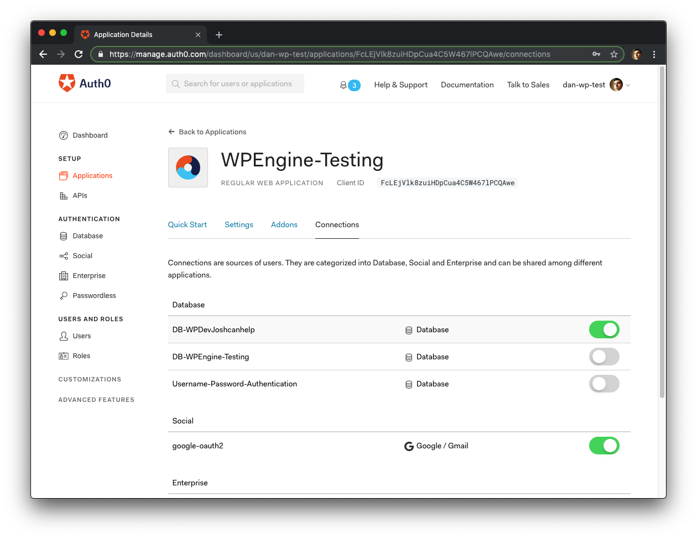
Task: Click the Passwordless key icon in sidebar
Action: (64, 296)
